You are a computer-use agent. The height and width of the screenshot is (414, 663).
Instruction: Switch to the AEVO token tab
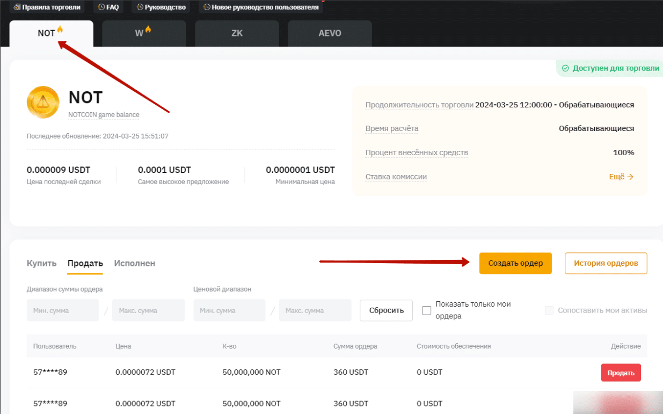click(330, 33)
